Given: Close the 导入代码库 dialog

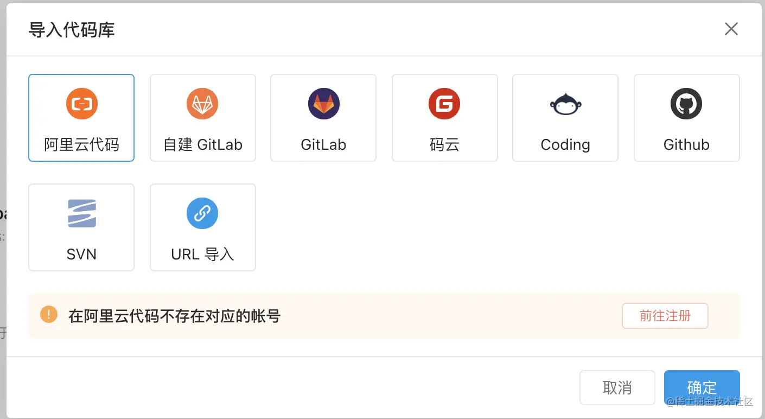Looking at the screenshot, I should [x=731, y=29].
